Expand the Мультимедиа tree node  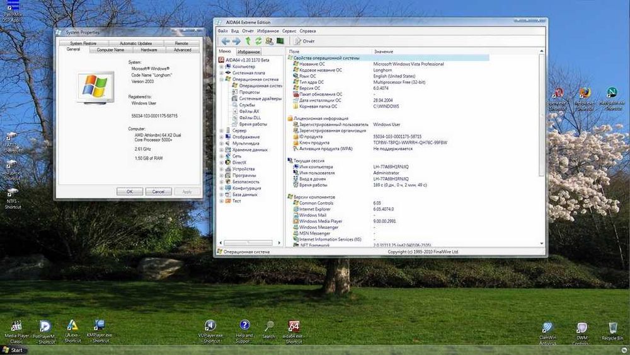[221, 144]
